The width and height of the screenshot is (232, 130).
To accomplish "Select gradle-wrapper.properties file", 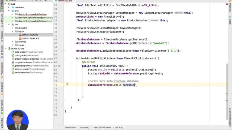I will (x=34, y=59).
